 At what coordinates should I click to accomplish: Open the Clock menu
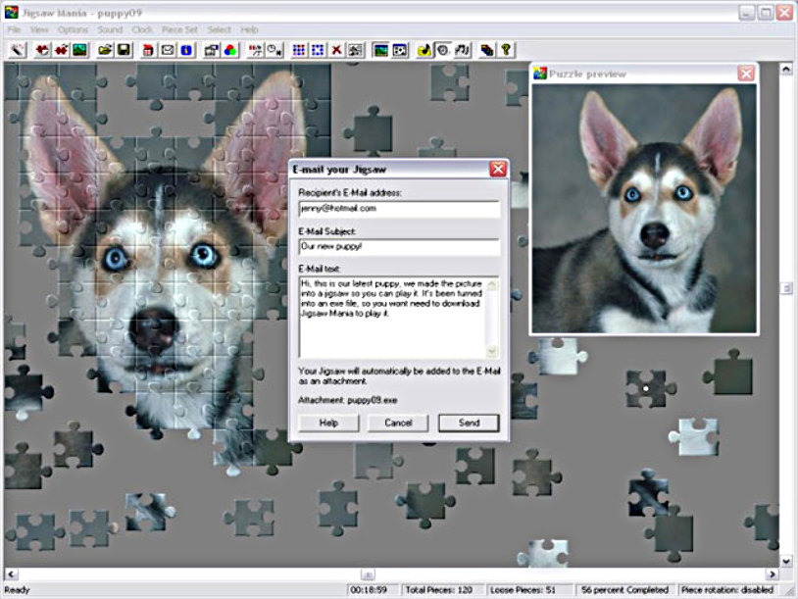[142, 29]
